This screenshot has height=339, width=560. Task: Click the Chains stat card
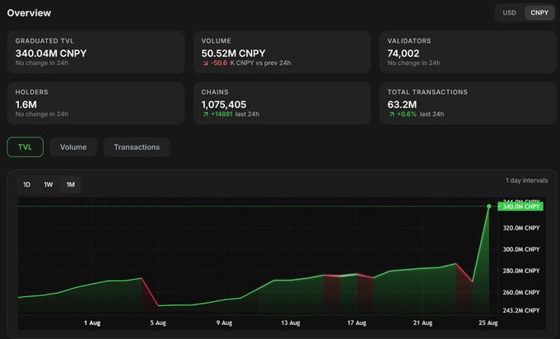point(282,103)
